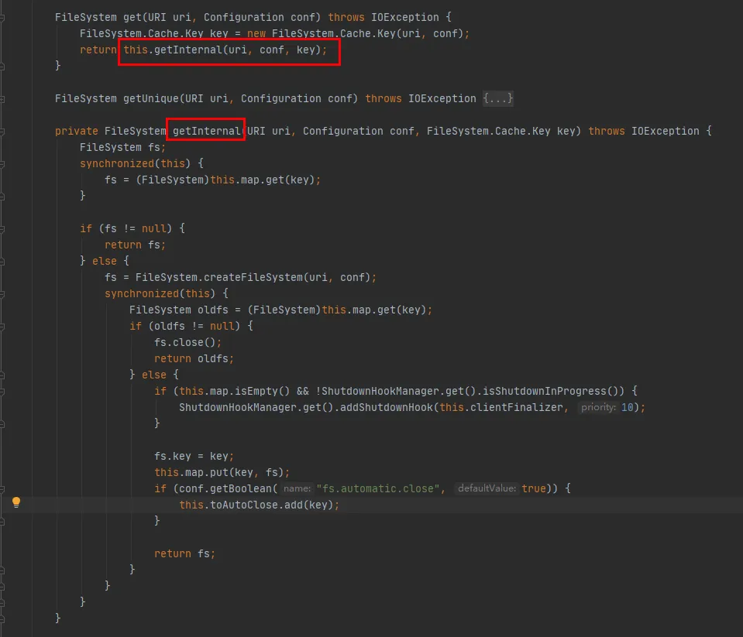The image size is (743, 637).
Task: Click the "fs.automatic.close" string literal
Action: point(377,489)
